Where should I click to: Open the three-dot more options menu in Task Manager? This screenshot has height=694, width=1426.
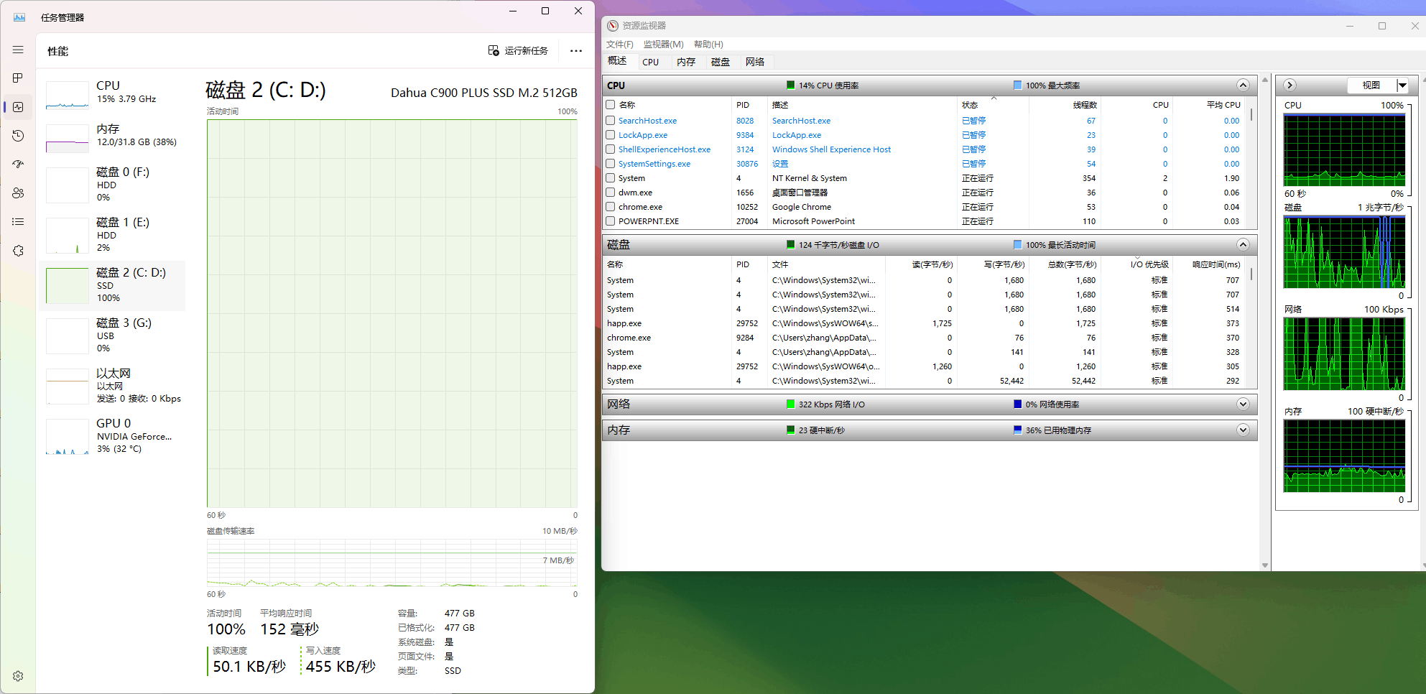click(576, 50)
